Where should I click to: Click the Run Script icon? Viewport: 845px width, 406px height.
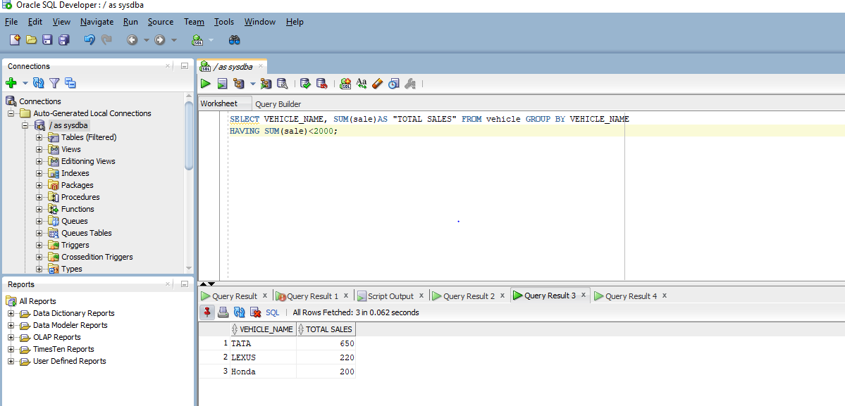[222, 84]
